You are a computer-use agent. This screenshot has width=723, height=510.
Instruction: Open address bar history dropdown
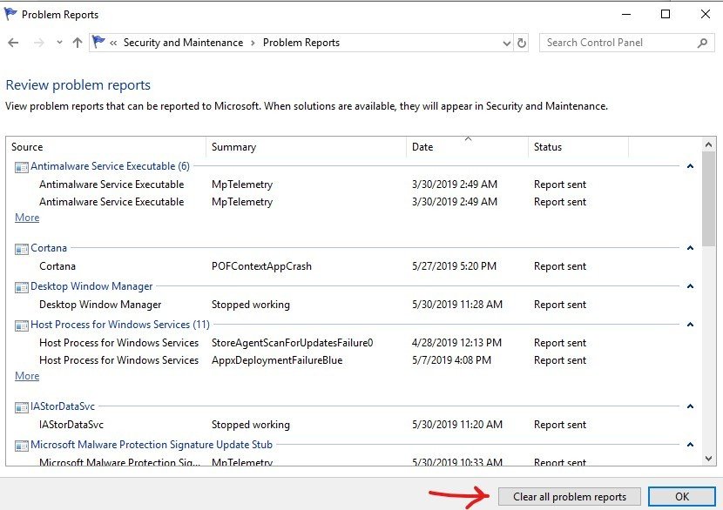click(507, 43)
